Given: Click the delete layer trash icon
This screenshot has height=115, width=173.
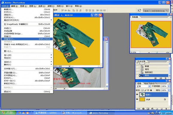Looking at the screenshot, I should (x=166, y=109).
